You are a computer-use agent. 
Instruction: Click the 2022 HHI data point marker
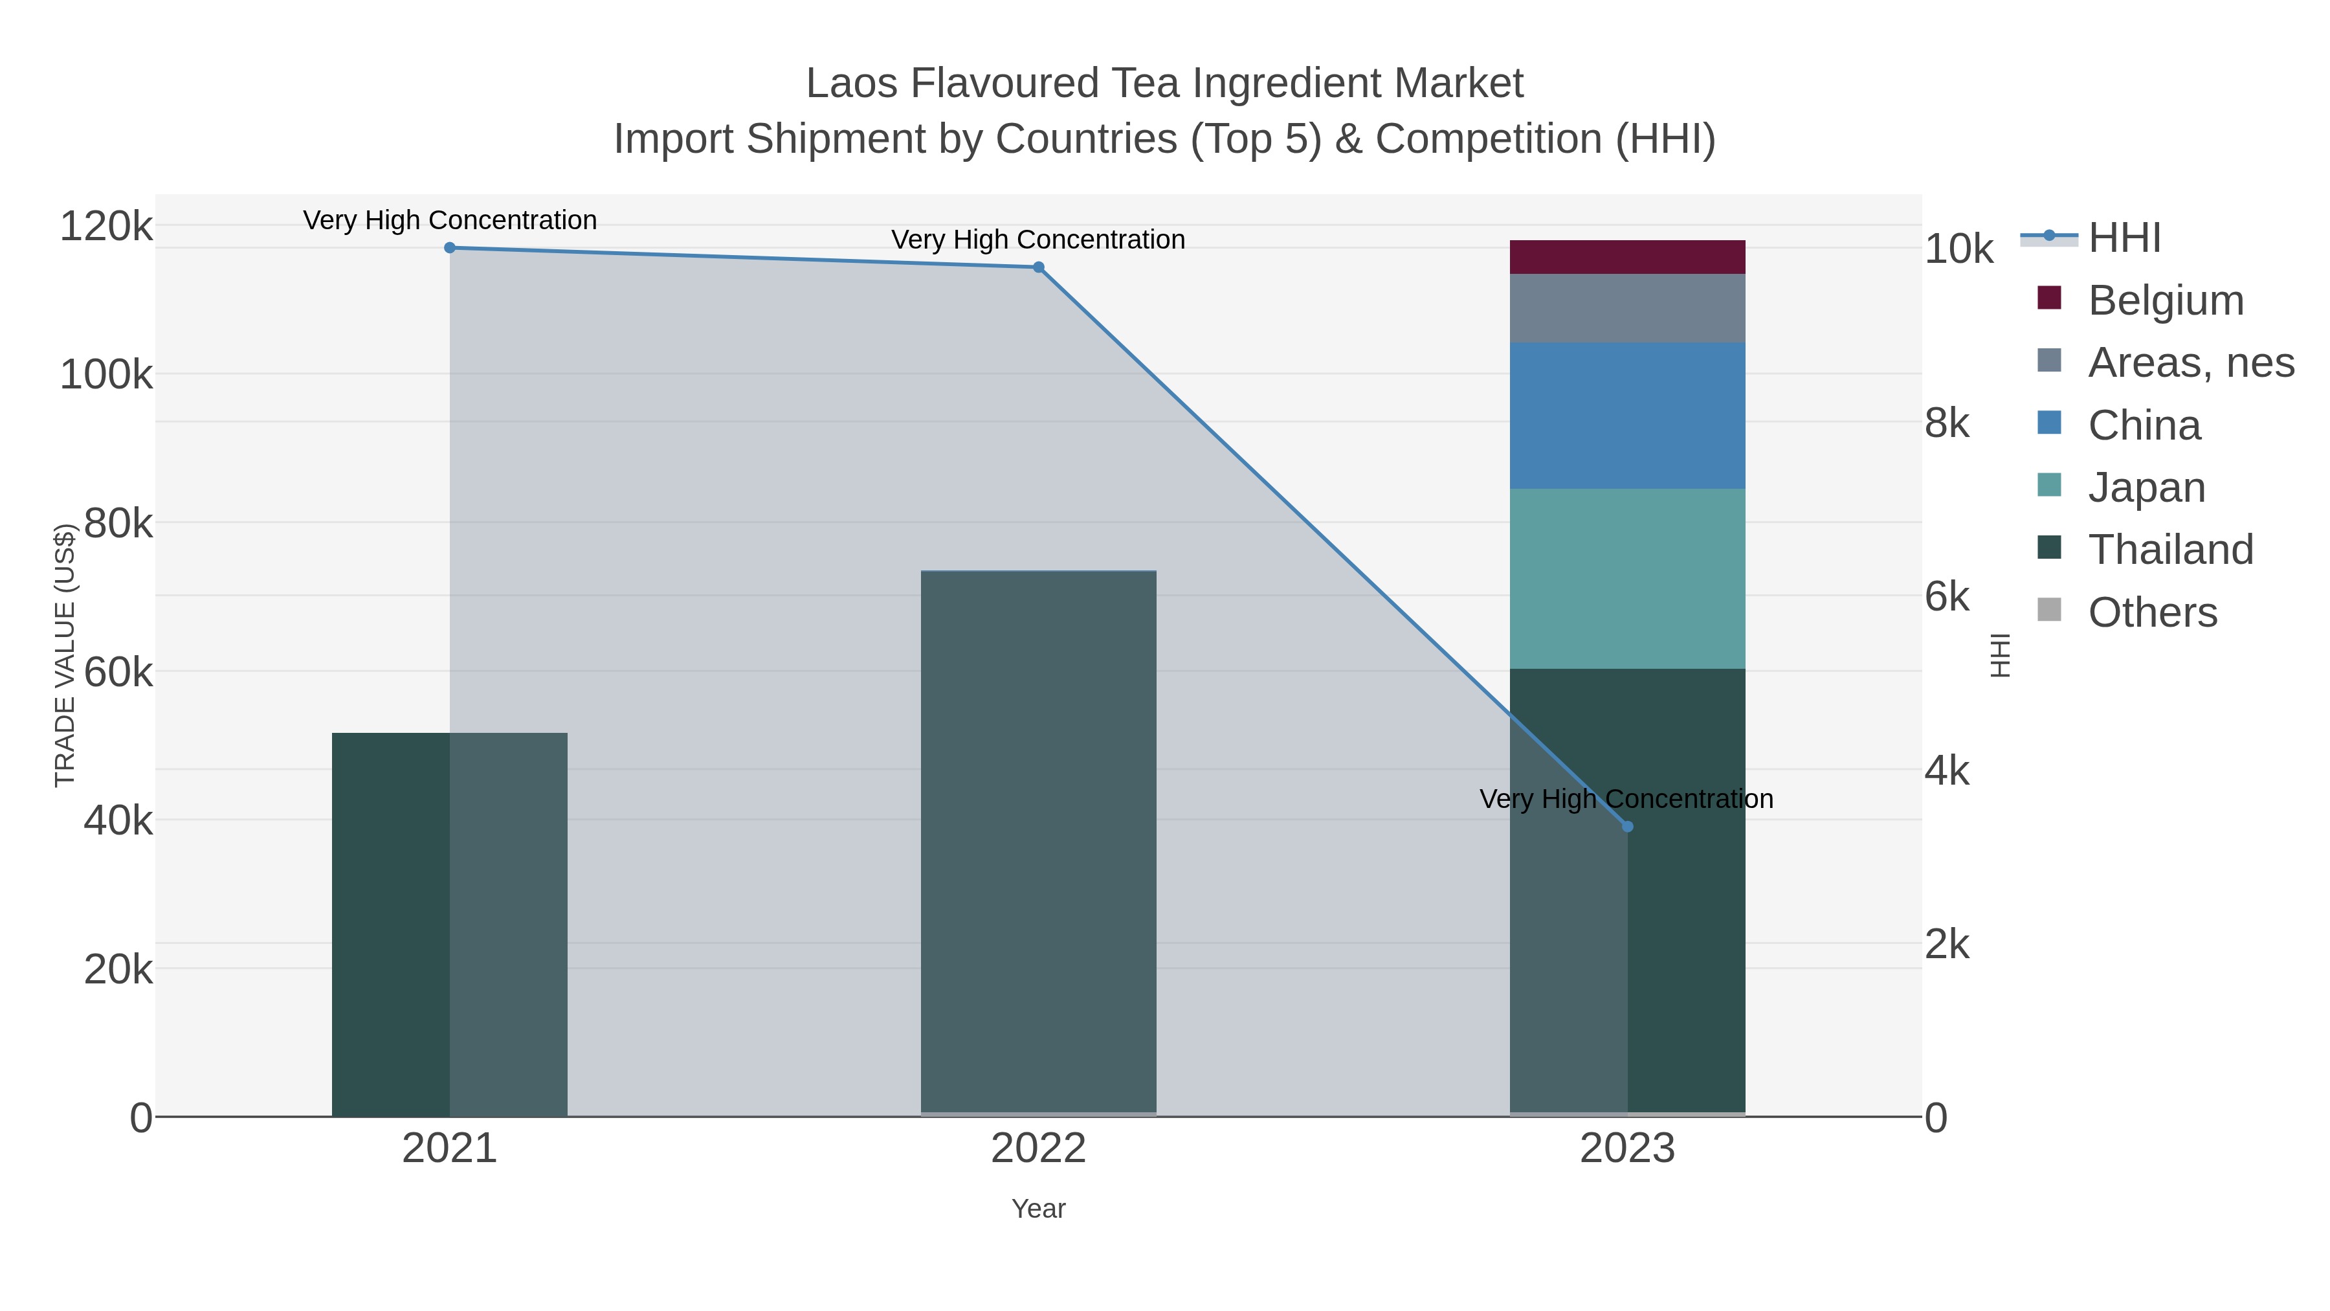point(1038,267)
